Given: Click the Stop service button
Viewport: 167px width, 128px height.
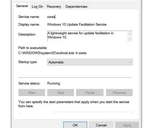Looking at the screenshot, I should pyautogui.click(x=61, y=92).
